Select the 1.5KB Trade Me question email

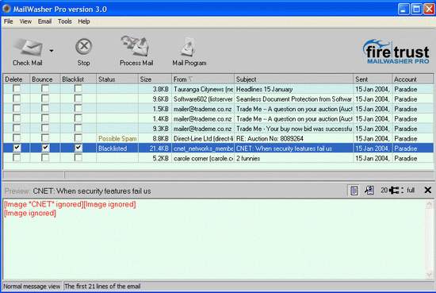[218, 109]
